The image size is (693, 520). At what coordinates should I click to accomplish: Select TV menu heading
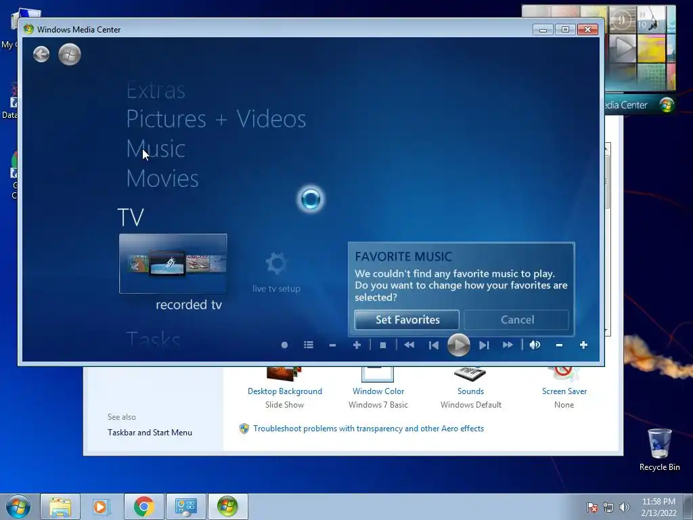pyautogui.click(x=131, y=217)
